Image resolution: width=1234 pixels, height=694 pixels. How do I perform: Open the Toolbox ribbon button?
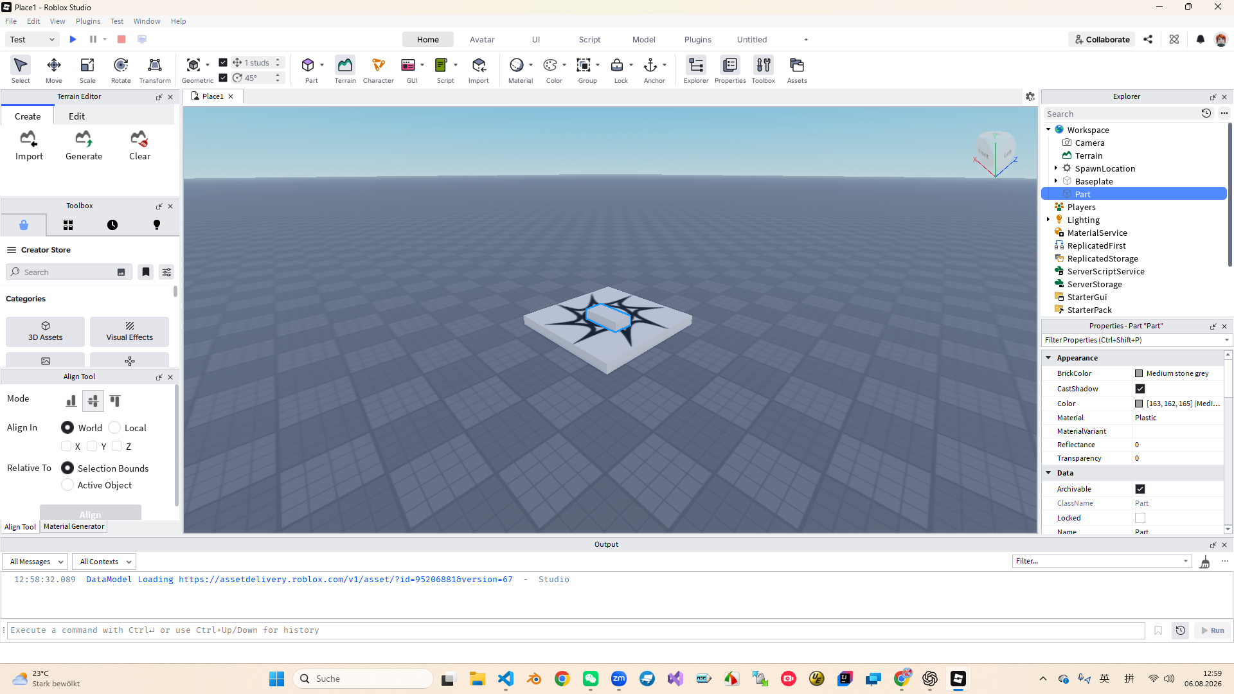[764, 70]
